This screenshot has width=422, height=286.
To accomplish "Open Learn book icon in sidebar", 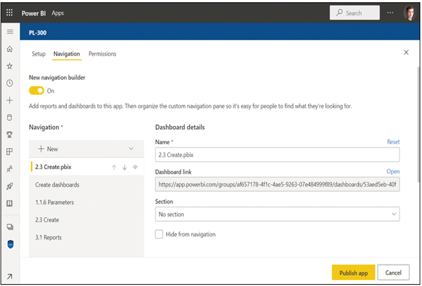I will pyautogui.click(x=10, y=203).
